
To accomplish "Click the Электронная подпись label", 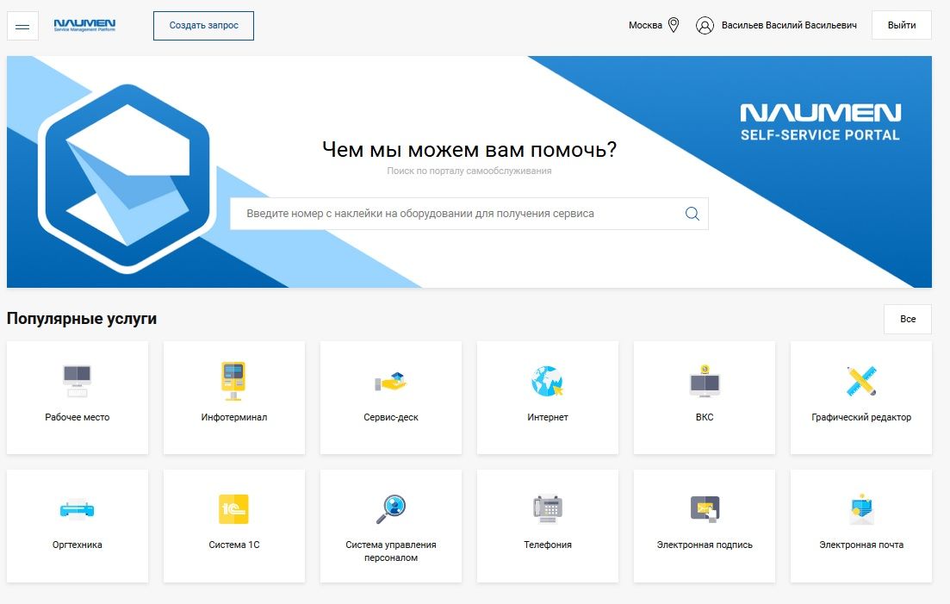I will pyautogui.click(x=705, y=545).
